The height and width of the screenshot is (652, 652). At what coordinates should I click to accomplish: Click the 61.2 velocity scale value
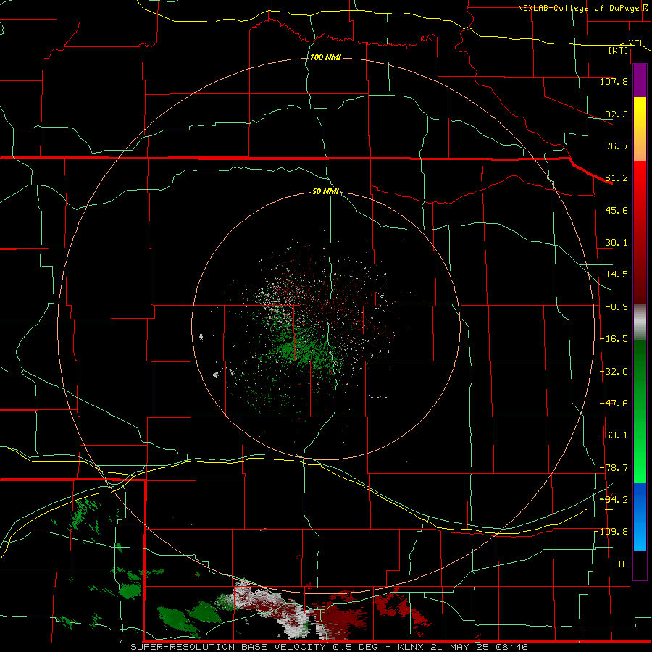617,178
